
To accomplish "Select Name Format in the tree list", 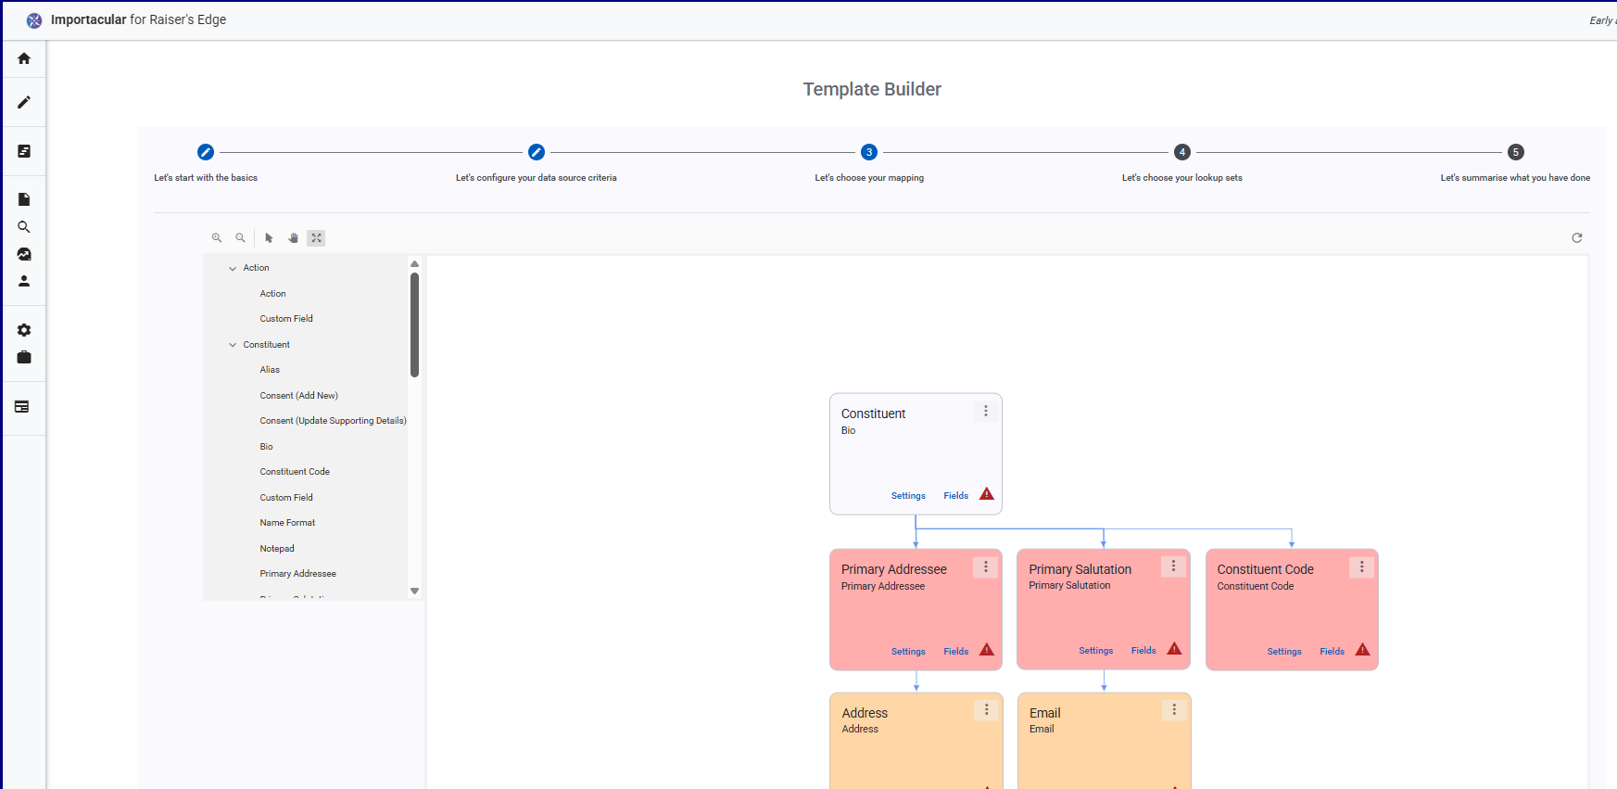I will [x=287, y=523].
